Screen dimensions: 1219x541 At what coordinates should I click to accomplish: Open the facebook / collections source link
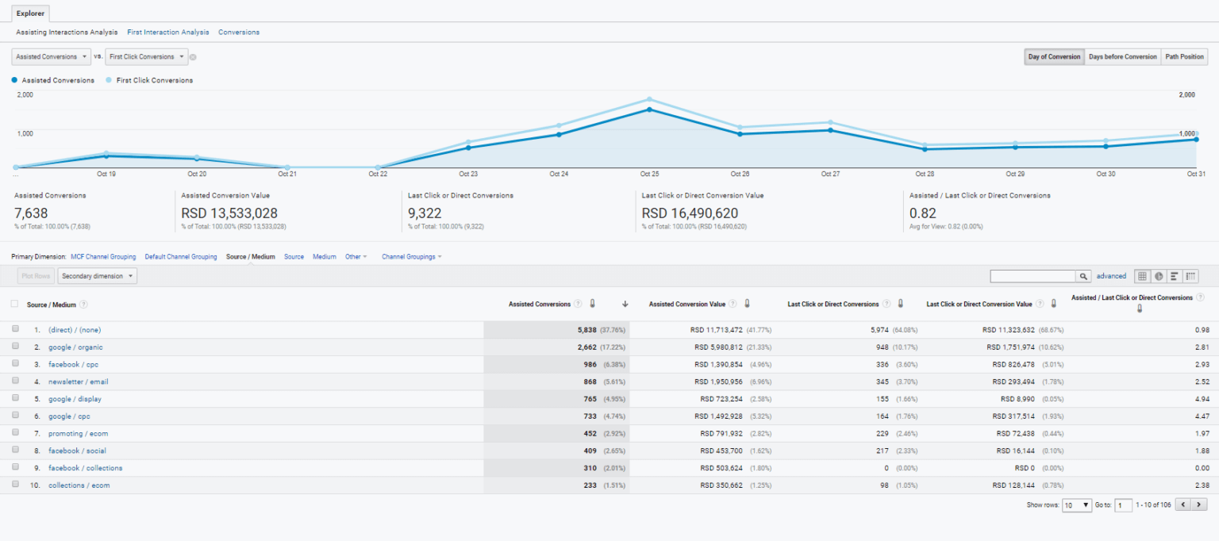pos(85,468)
